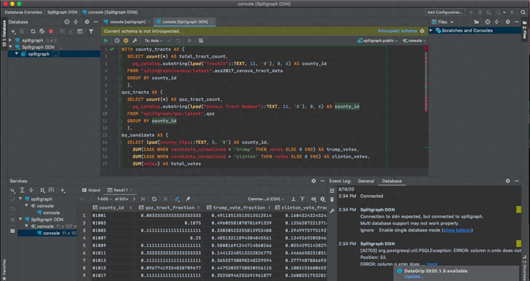Disconnect the data source with red stop icon
Viewport: 530px width, 281px height.
(51, 31)
